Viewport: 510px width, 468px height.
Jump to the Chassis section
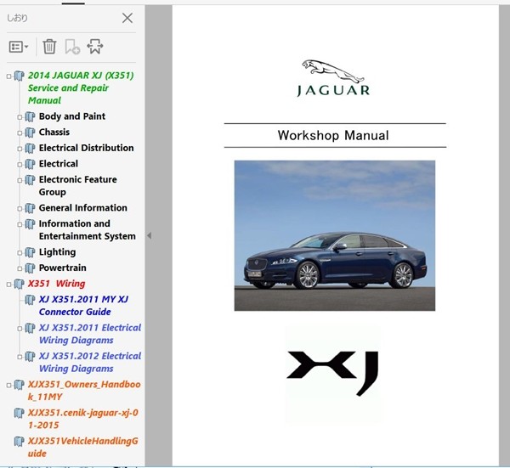coord(54,132)
